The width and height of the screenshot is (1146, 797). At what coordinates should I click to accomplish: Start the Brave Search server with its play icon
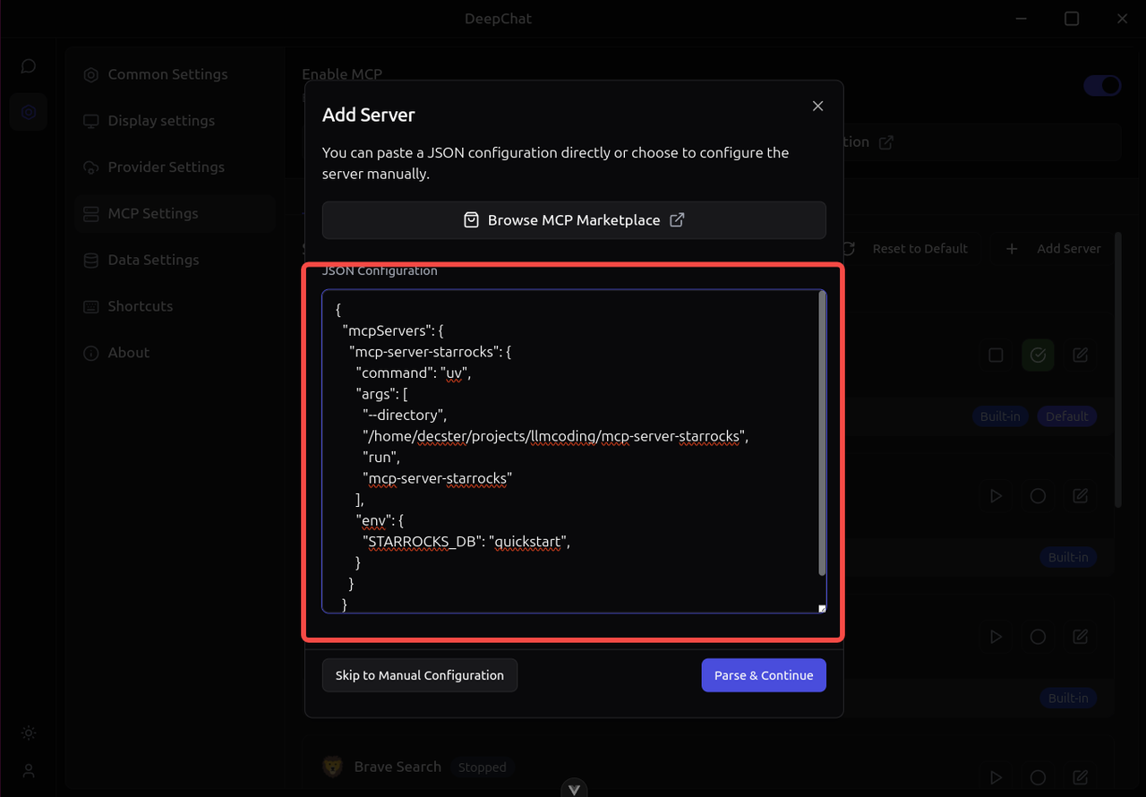tap(996, 777)
